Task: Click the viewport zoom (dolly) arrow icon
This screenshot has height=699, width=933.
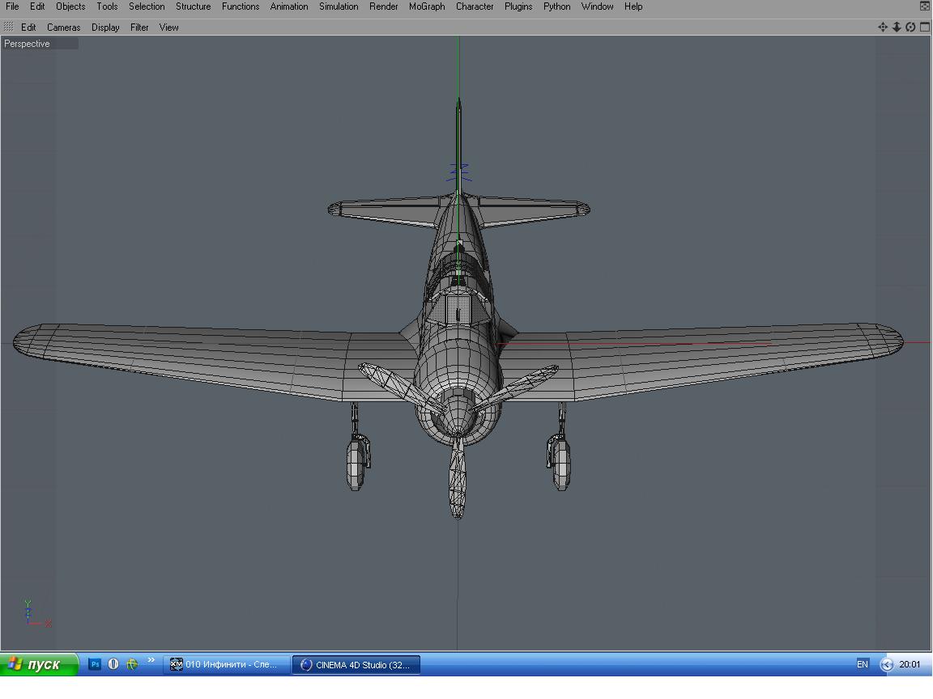Action: [x=897, y=27]
